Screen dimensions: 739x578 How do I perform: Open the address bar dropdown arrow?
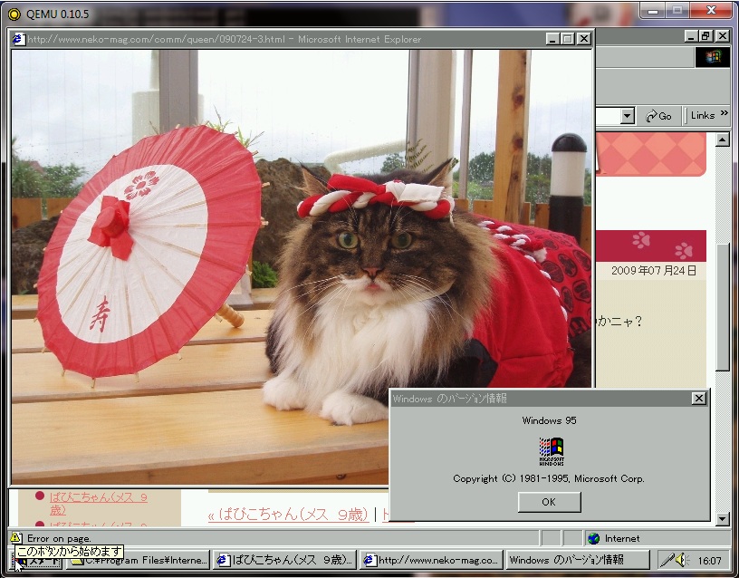pyautogui.click(x=627, y=116)
